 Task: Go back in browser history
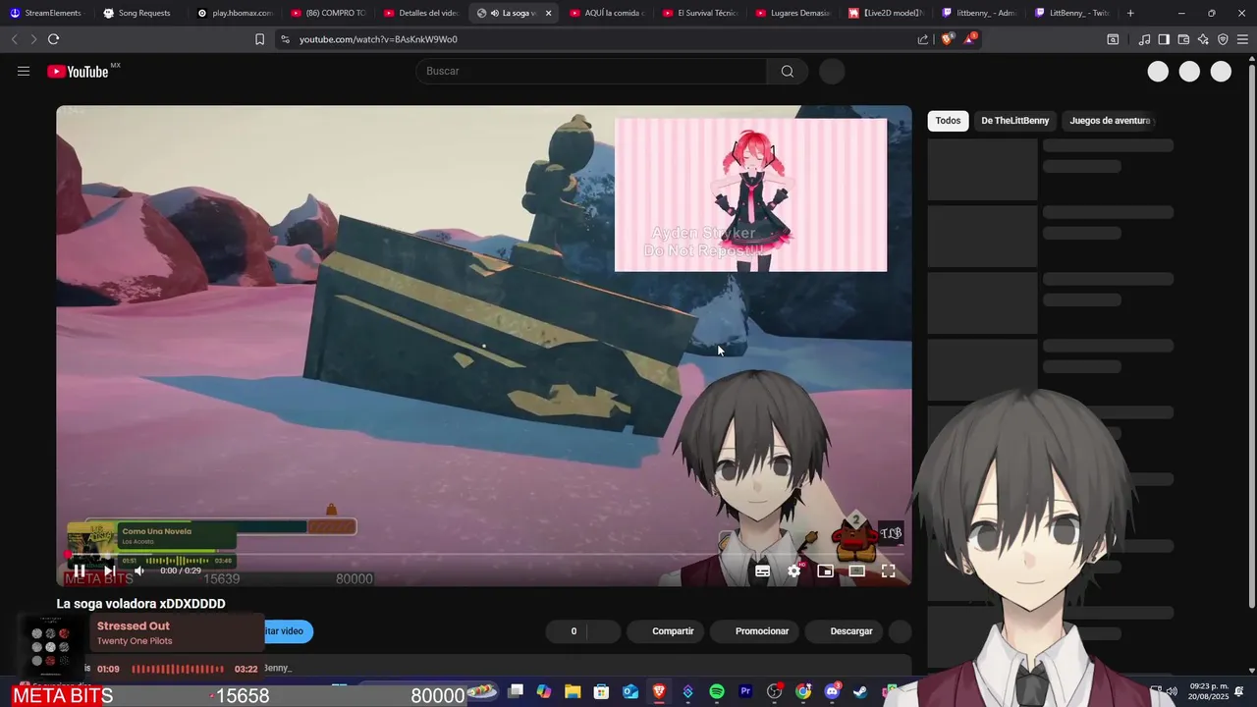point(14,39)
